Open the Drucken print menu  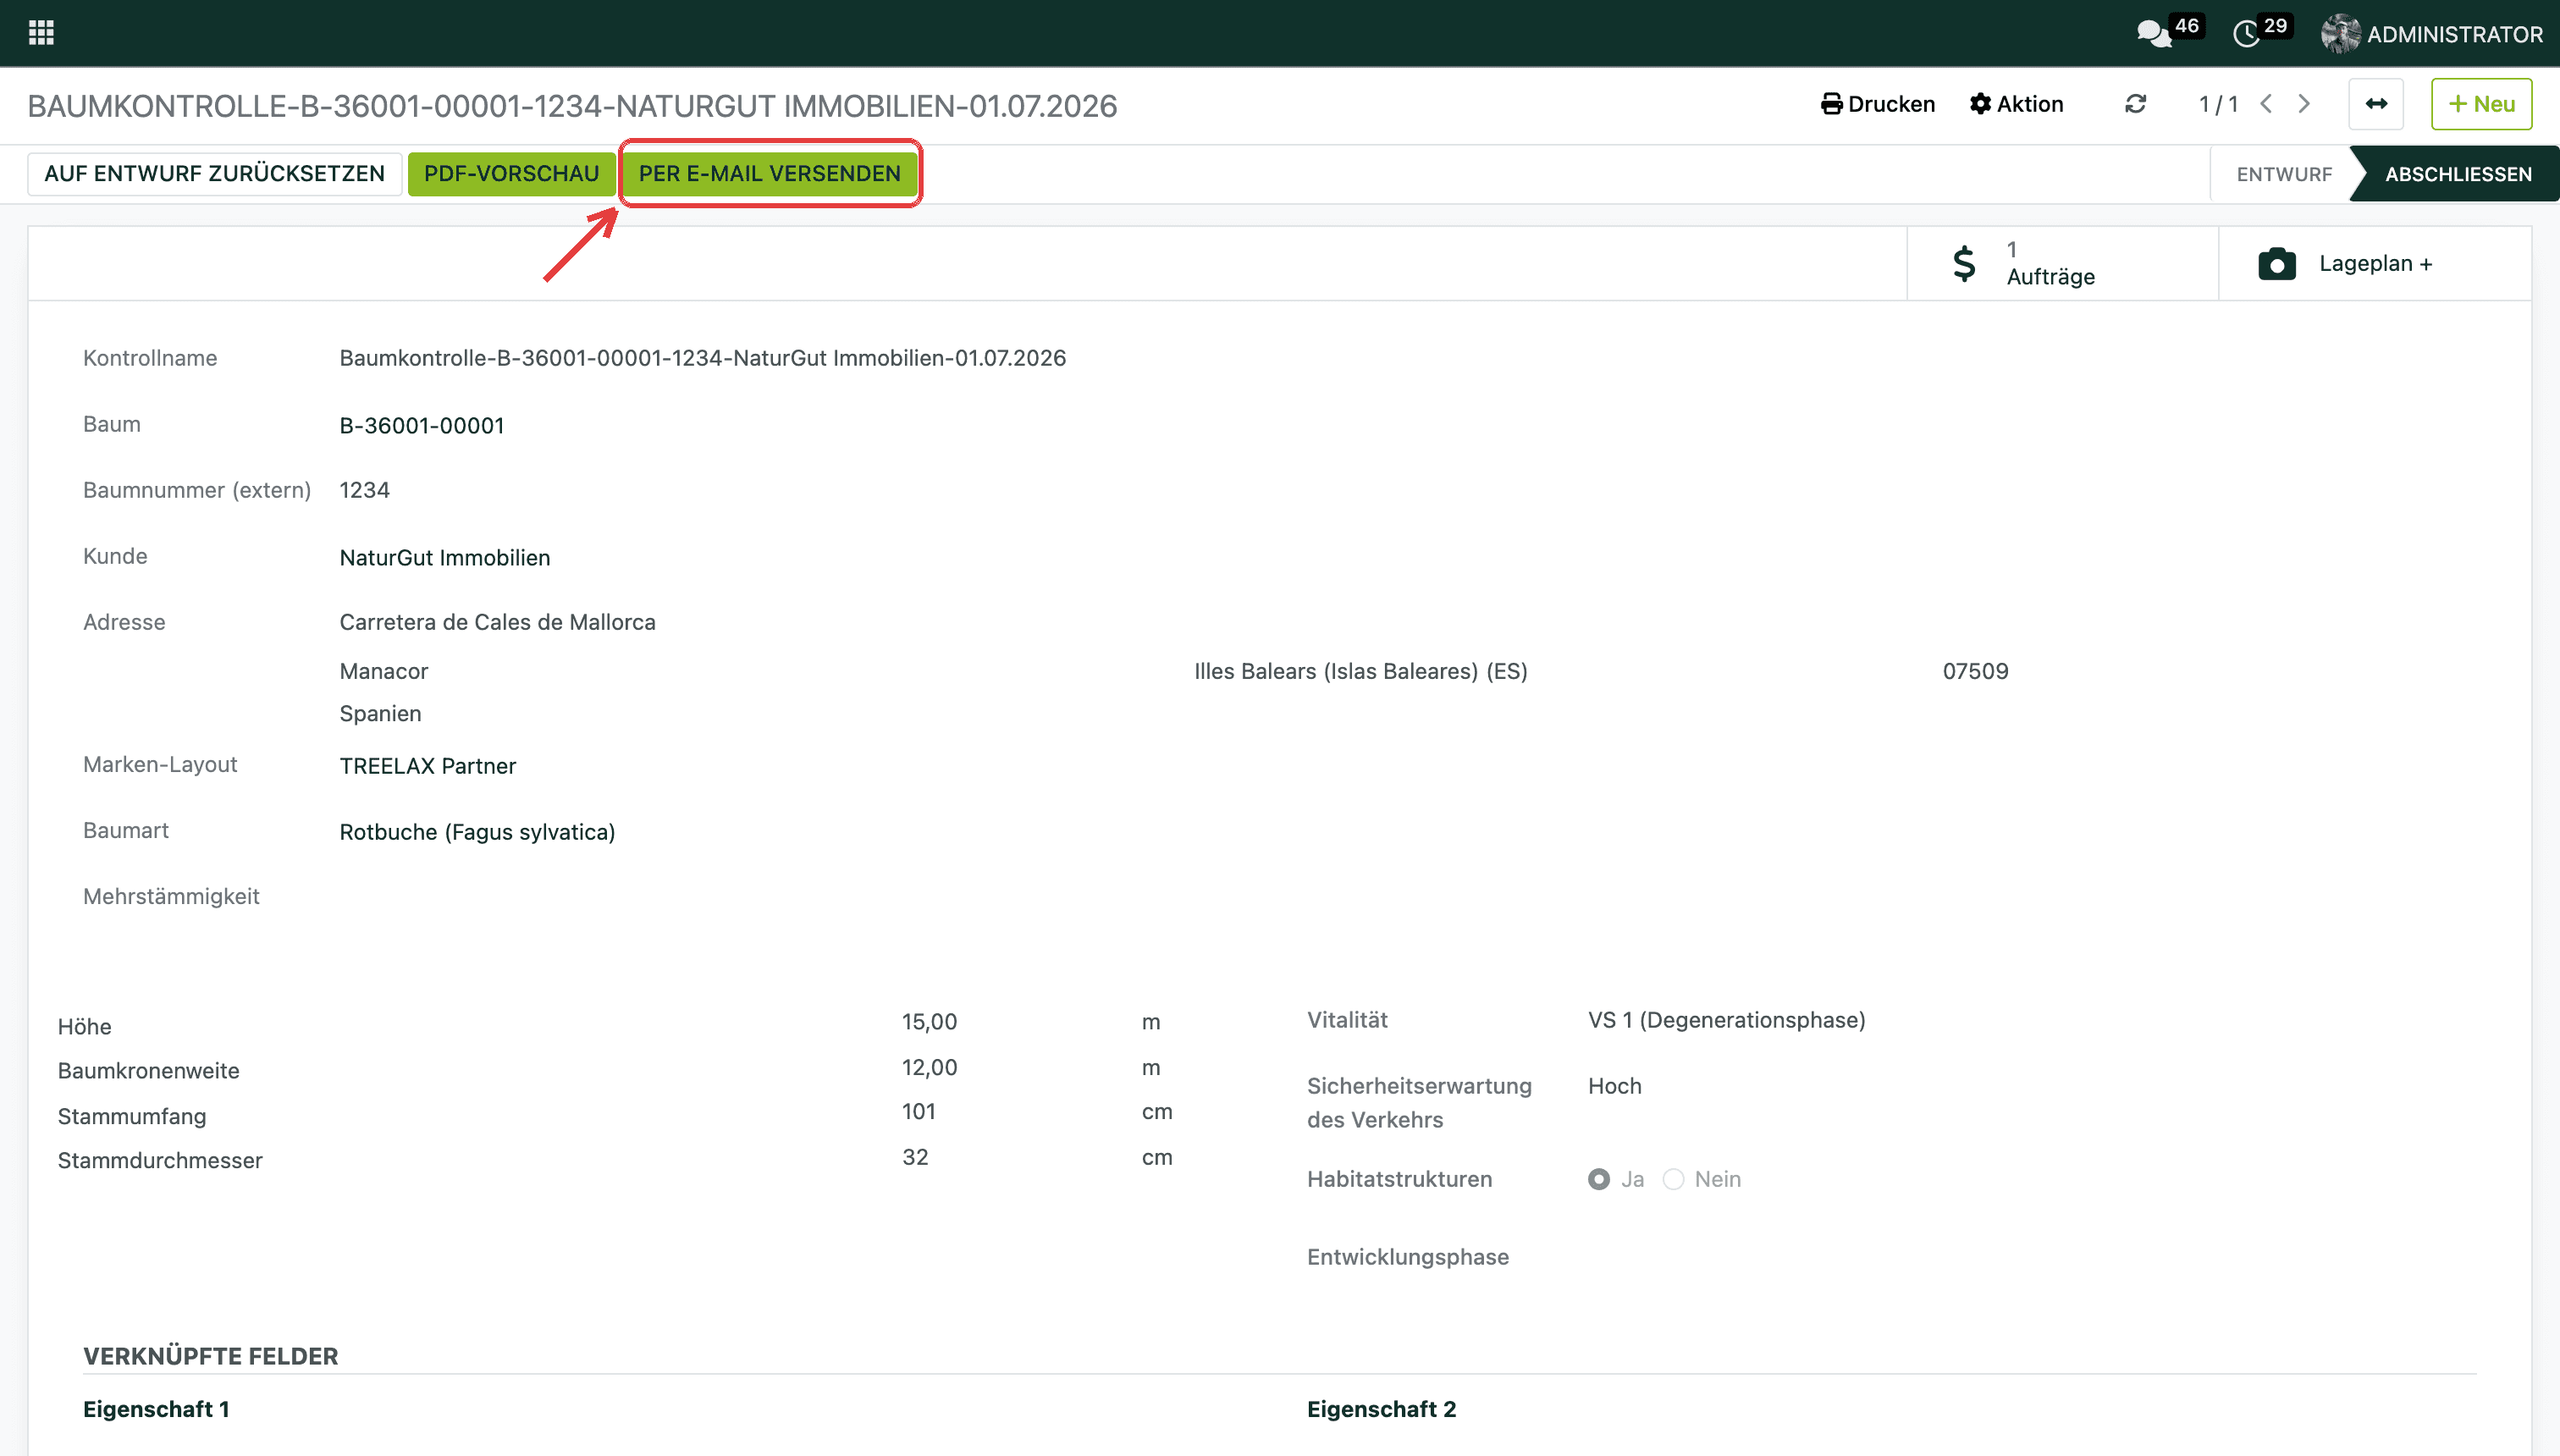(1878, 104)
